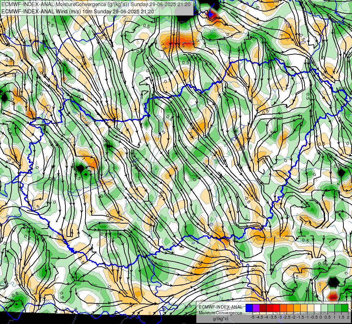The width and height of the screenshot is (352, 324).
Task: Select the white legend swatch near 0
Action: pyautogui.click(x=317, y=308)
